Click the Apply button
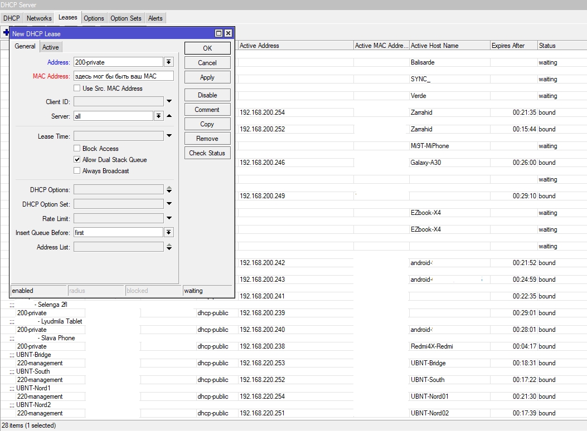Screen dimensions: 587x431 click(x=207, y=77)
